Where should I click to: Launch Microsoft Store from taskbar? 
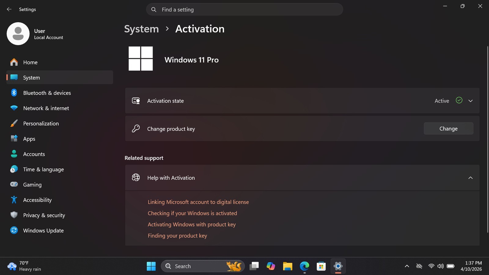click(x=321, y=266)
